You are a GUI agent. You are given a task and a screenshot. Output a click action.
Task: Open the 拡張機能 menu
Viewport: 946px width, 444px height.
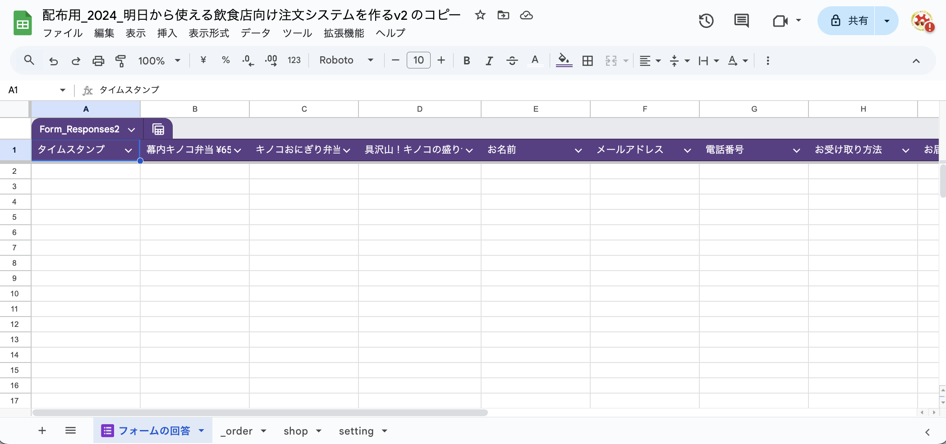[x=344, y=33]
